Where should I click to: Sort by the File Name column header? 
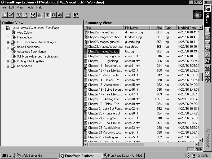(x=136, y=28)
